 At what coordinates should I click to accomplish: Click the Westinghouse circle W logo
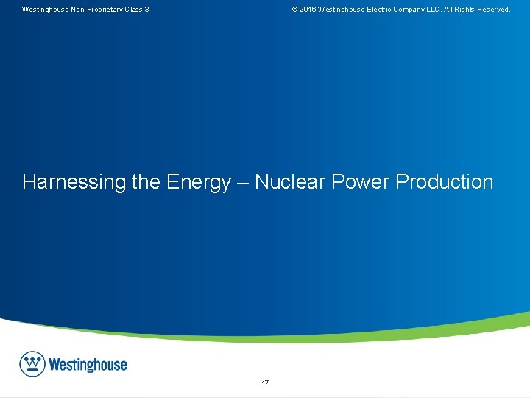click(32, 364)
